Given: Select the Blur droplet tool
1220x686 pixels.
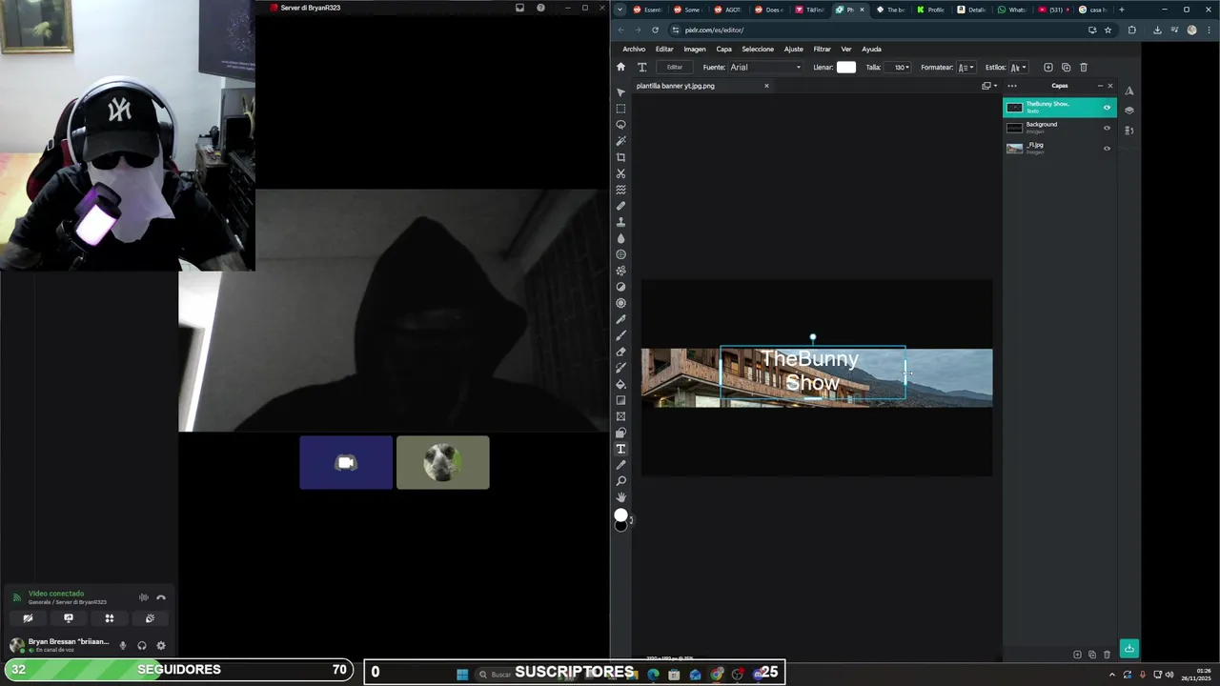Looking at the screenshot, I should [x=620, y=238].
